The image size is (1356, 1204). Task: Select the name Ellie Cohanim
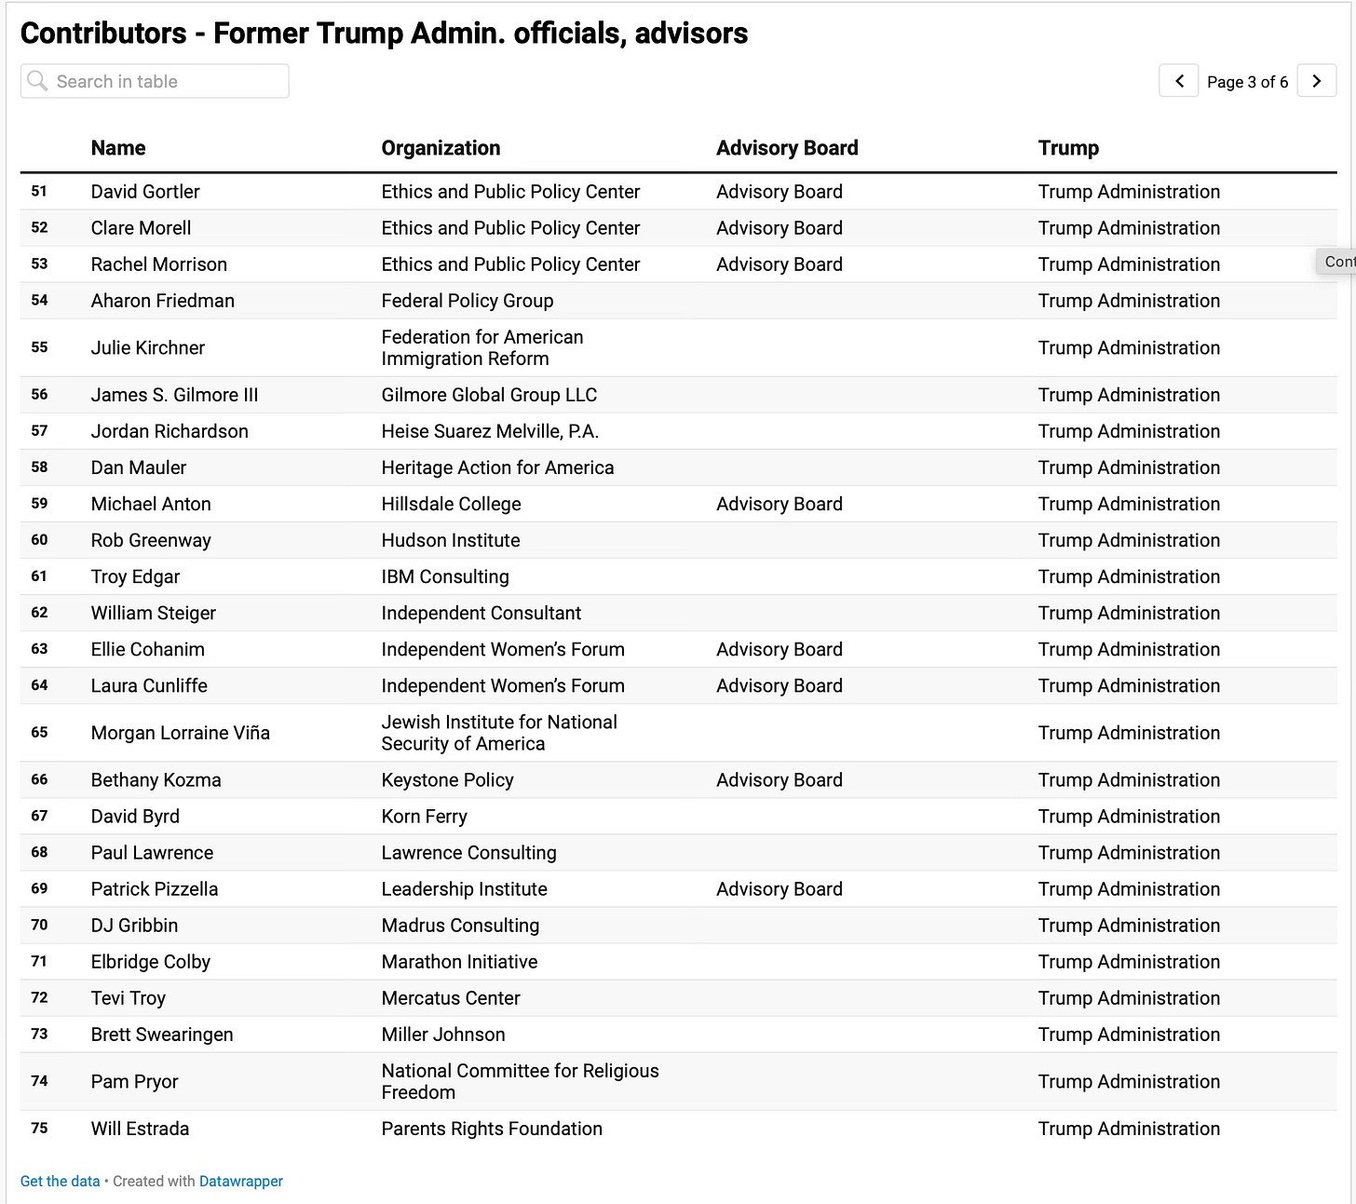[x=148, y=649]
